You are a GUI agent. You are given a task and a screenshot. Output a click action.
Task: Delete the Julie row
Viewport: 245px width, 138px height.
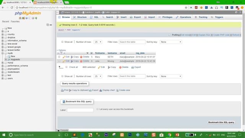click(x=85, y=61)
